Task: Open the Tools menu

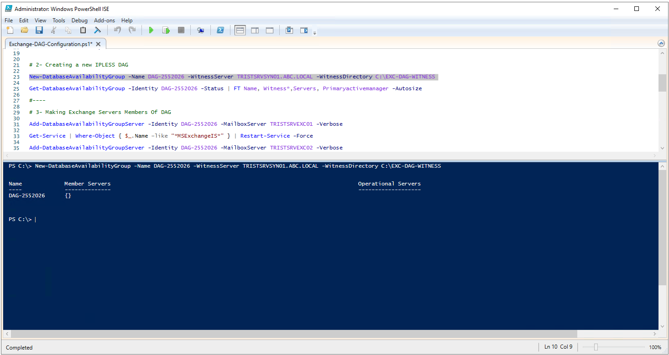Action: click(x=59, y=21)
